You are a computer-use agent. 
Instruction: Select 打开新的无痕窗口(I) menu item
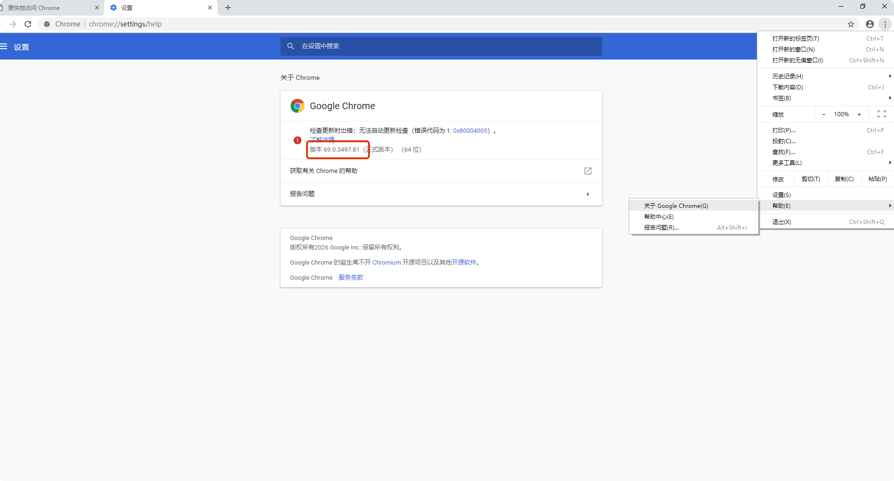825,60
